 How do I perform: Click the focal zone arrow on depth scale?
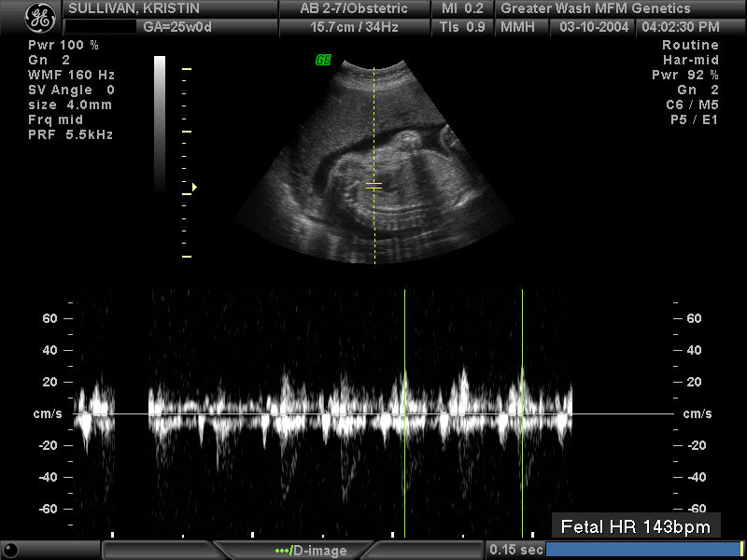[194, 188]
